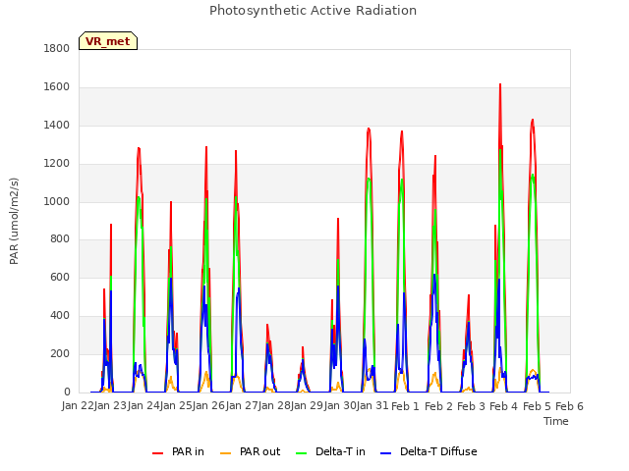The width and height of the screenshot is (629, 471).
Task: Click the Jan 22 x-axis date label
Action: [x=78, y=406]
